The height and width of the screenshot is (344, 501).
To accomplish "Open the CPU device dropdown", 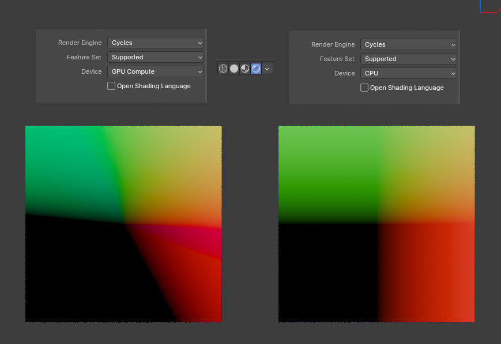I will (x=409, y=73).
